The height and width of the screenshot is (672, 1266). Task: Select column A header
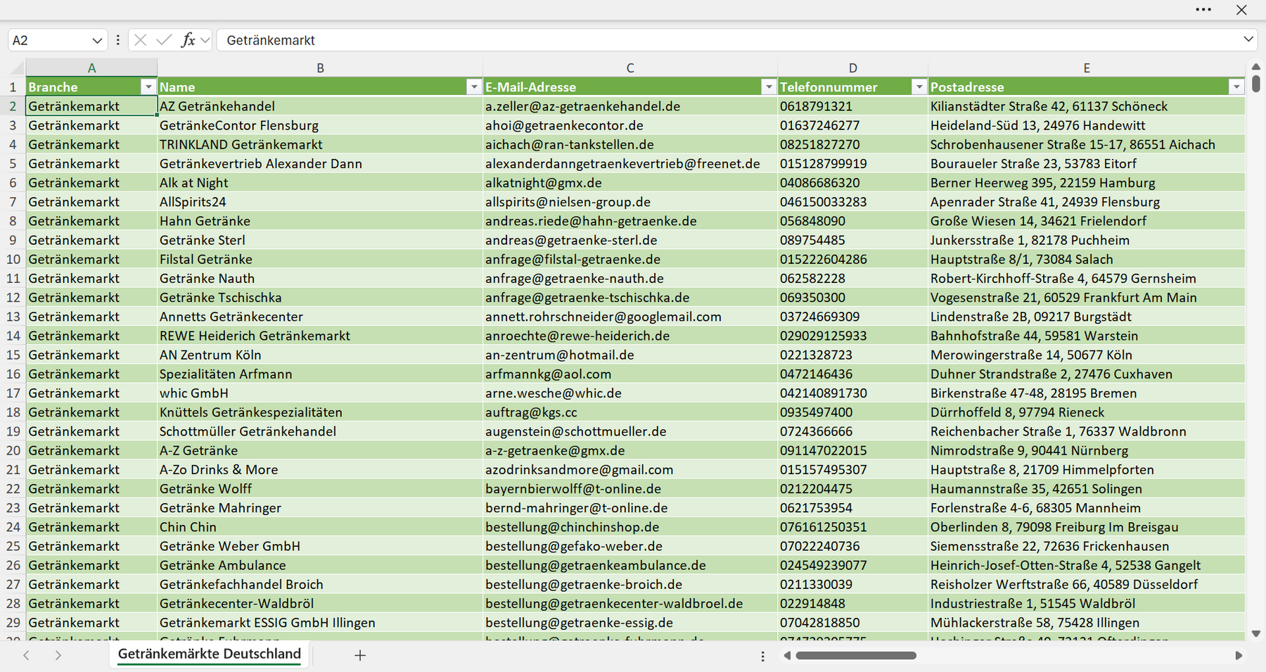[91, 68]
